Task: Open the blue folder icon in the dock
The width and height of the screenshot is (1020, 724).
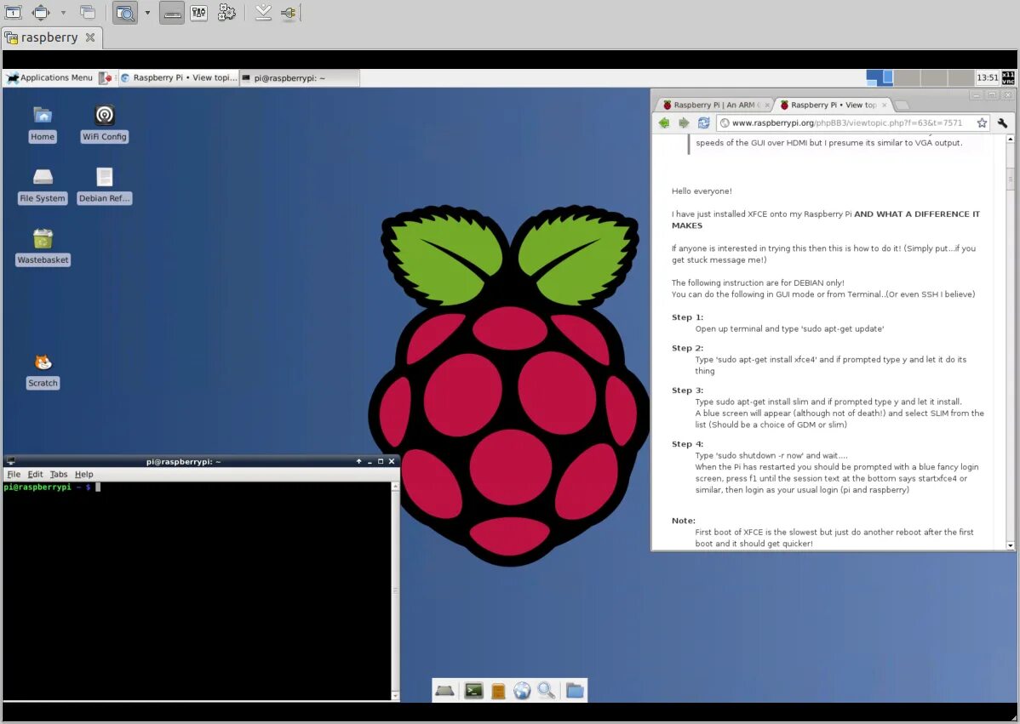Action: click(575, 690)
